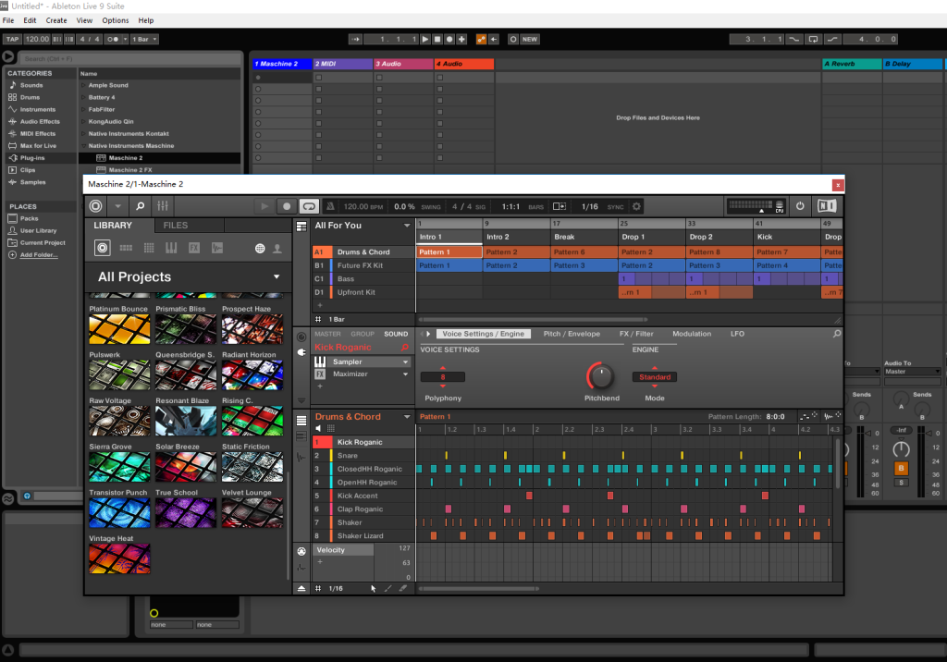Click the Ableton transport stop button

coord(437,39)
